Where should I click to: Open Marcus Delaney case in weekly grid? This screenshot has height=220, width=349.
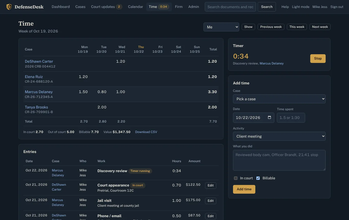click(39, 92)
